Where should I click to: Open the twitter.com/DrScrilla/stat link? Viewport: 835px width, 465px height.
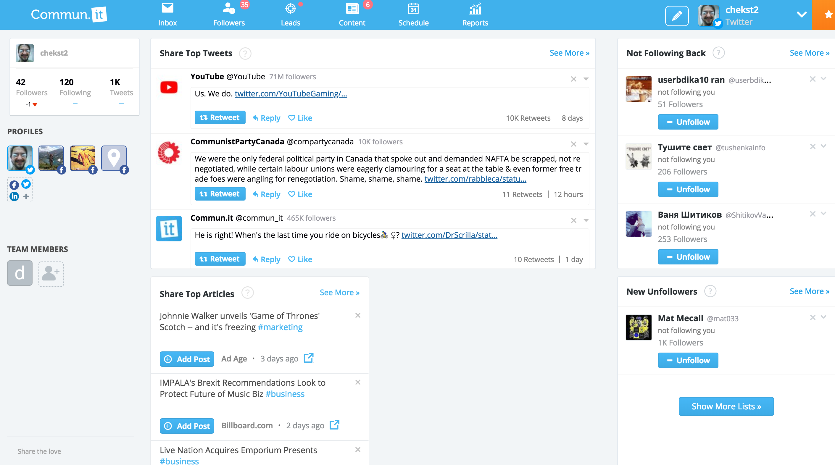[x=449, y=235]
